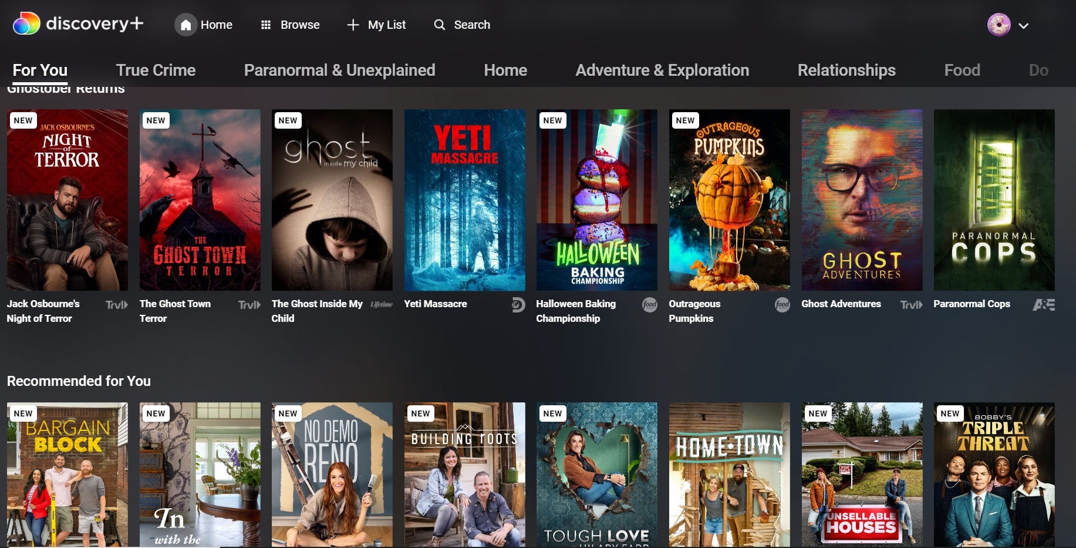Click Travel channel icon beside Jack Osbourne's Night of Terror
The width and height of the screenshot is (1076, 548).
(x=116, y=304)
